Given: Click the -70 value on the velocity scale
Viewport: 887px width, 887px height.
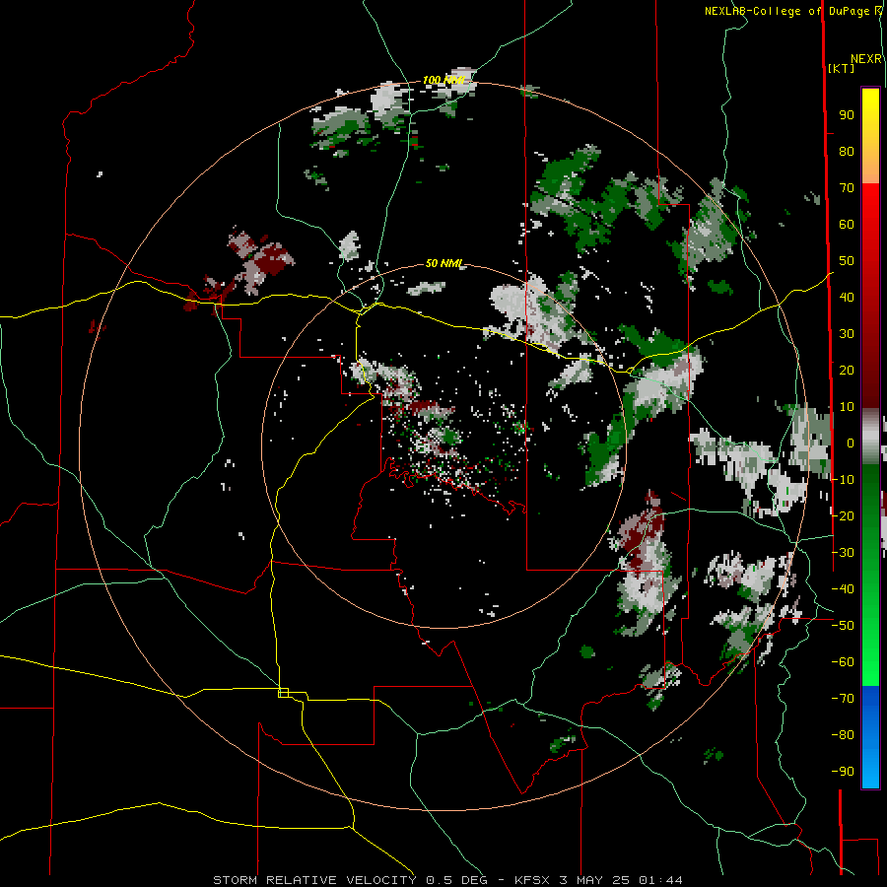Looking at the screenshot, I should point(843,699).
